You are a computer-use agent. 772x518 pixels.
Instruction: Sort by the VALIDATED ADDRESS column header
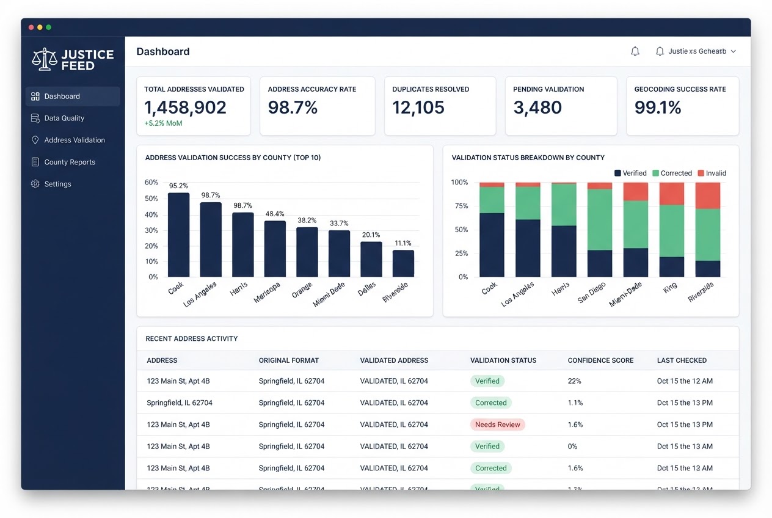pyautogui.click(x=395, y=360)
